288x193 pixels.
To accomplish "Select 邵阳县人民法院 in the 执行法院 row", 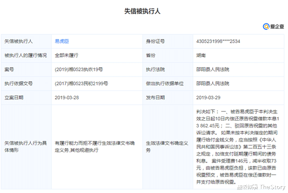I will 213,70.
